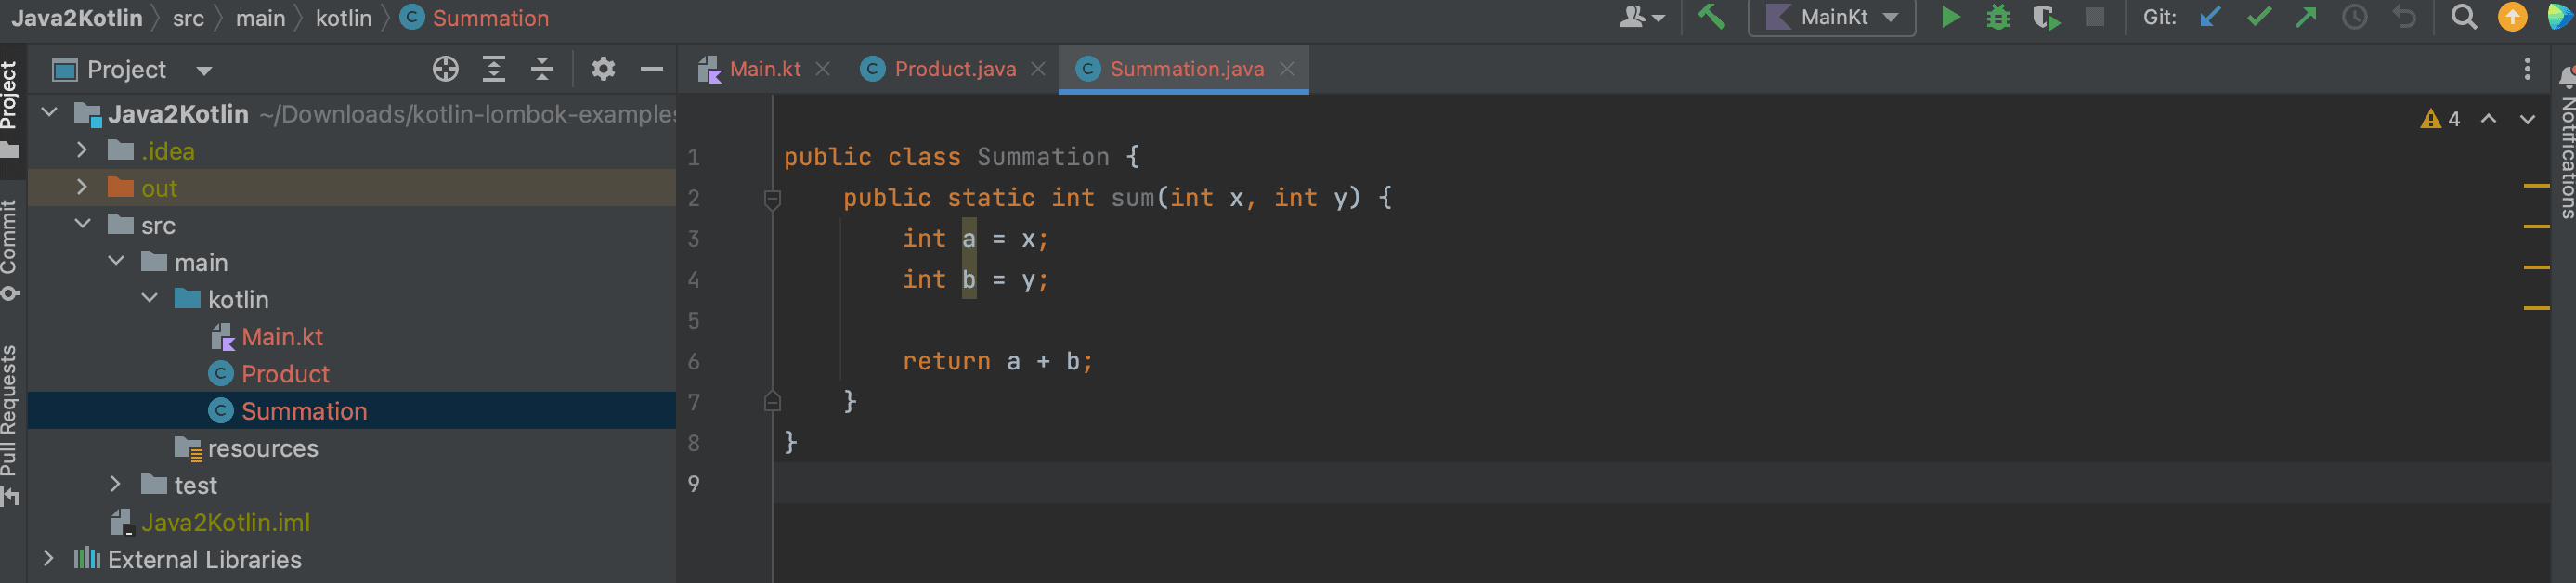Collapse the kotlin folder
The height and width of the screenshot is (583, 2576).
149,298
